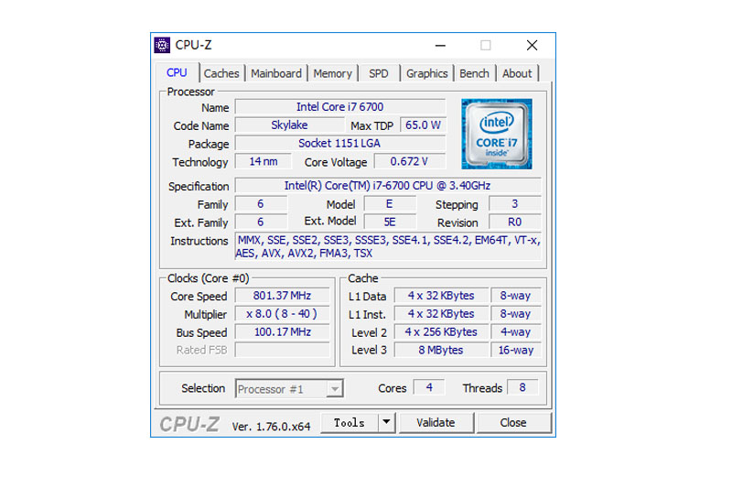
Task: Click the Cores count value 4
Action: click(429, 387)
